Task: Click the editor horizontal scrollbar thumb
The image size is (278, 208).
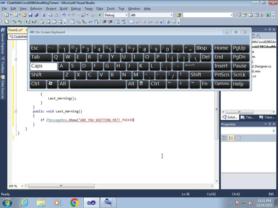Action: pos(61,186)
